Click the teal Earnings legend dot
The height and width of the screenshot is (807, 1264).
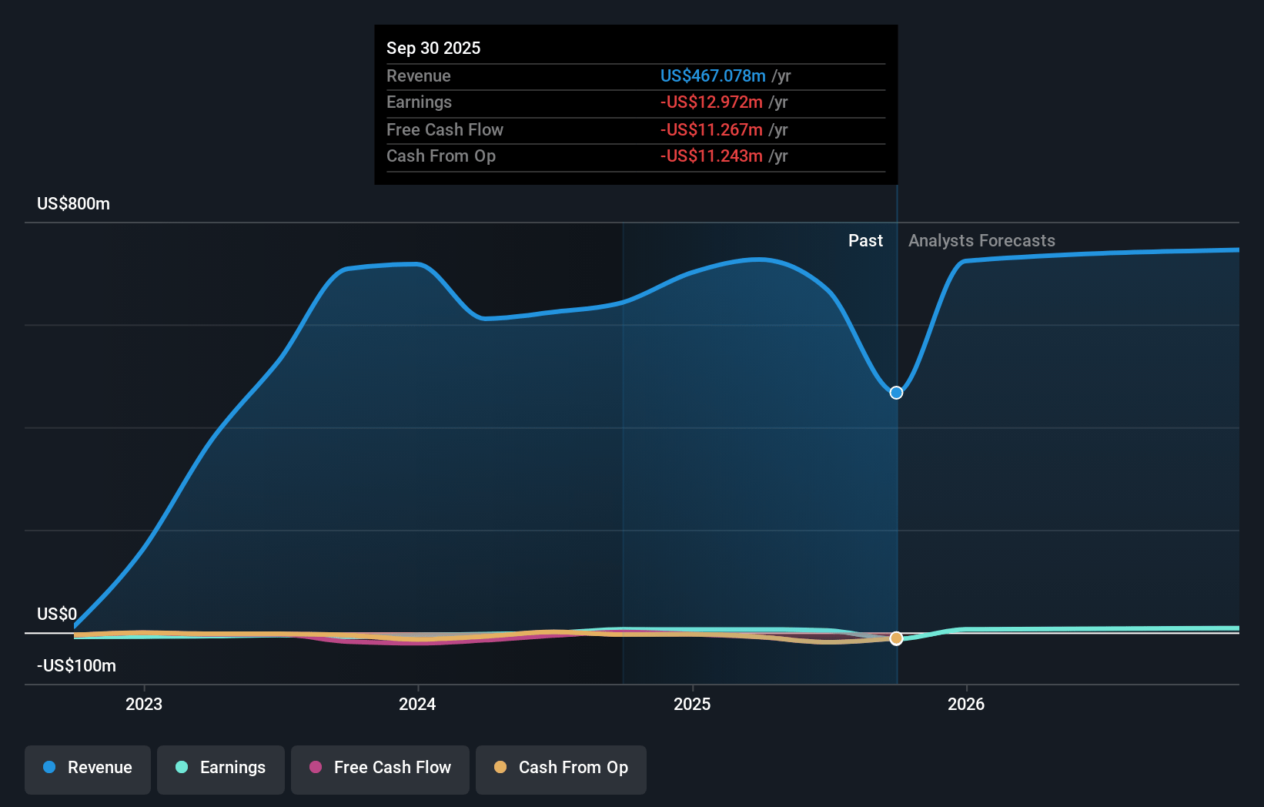coord(182,767)
